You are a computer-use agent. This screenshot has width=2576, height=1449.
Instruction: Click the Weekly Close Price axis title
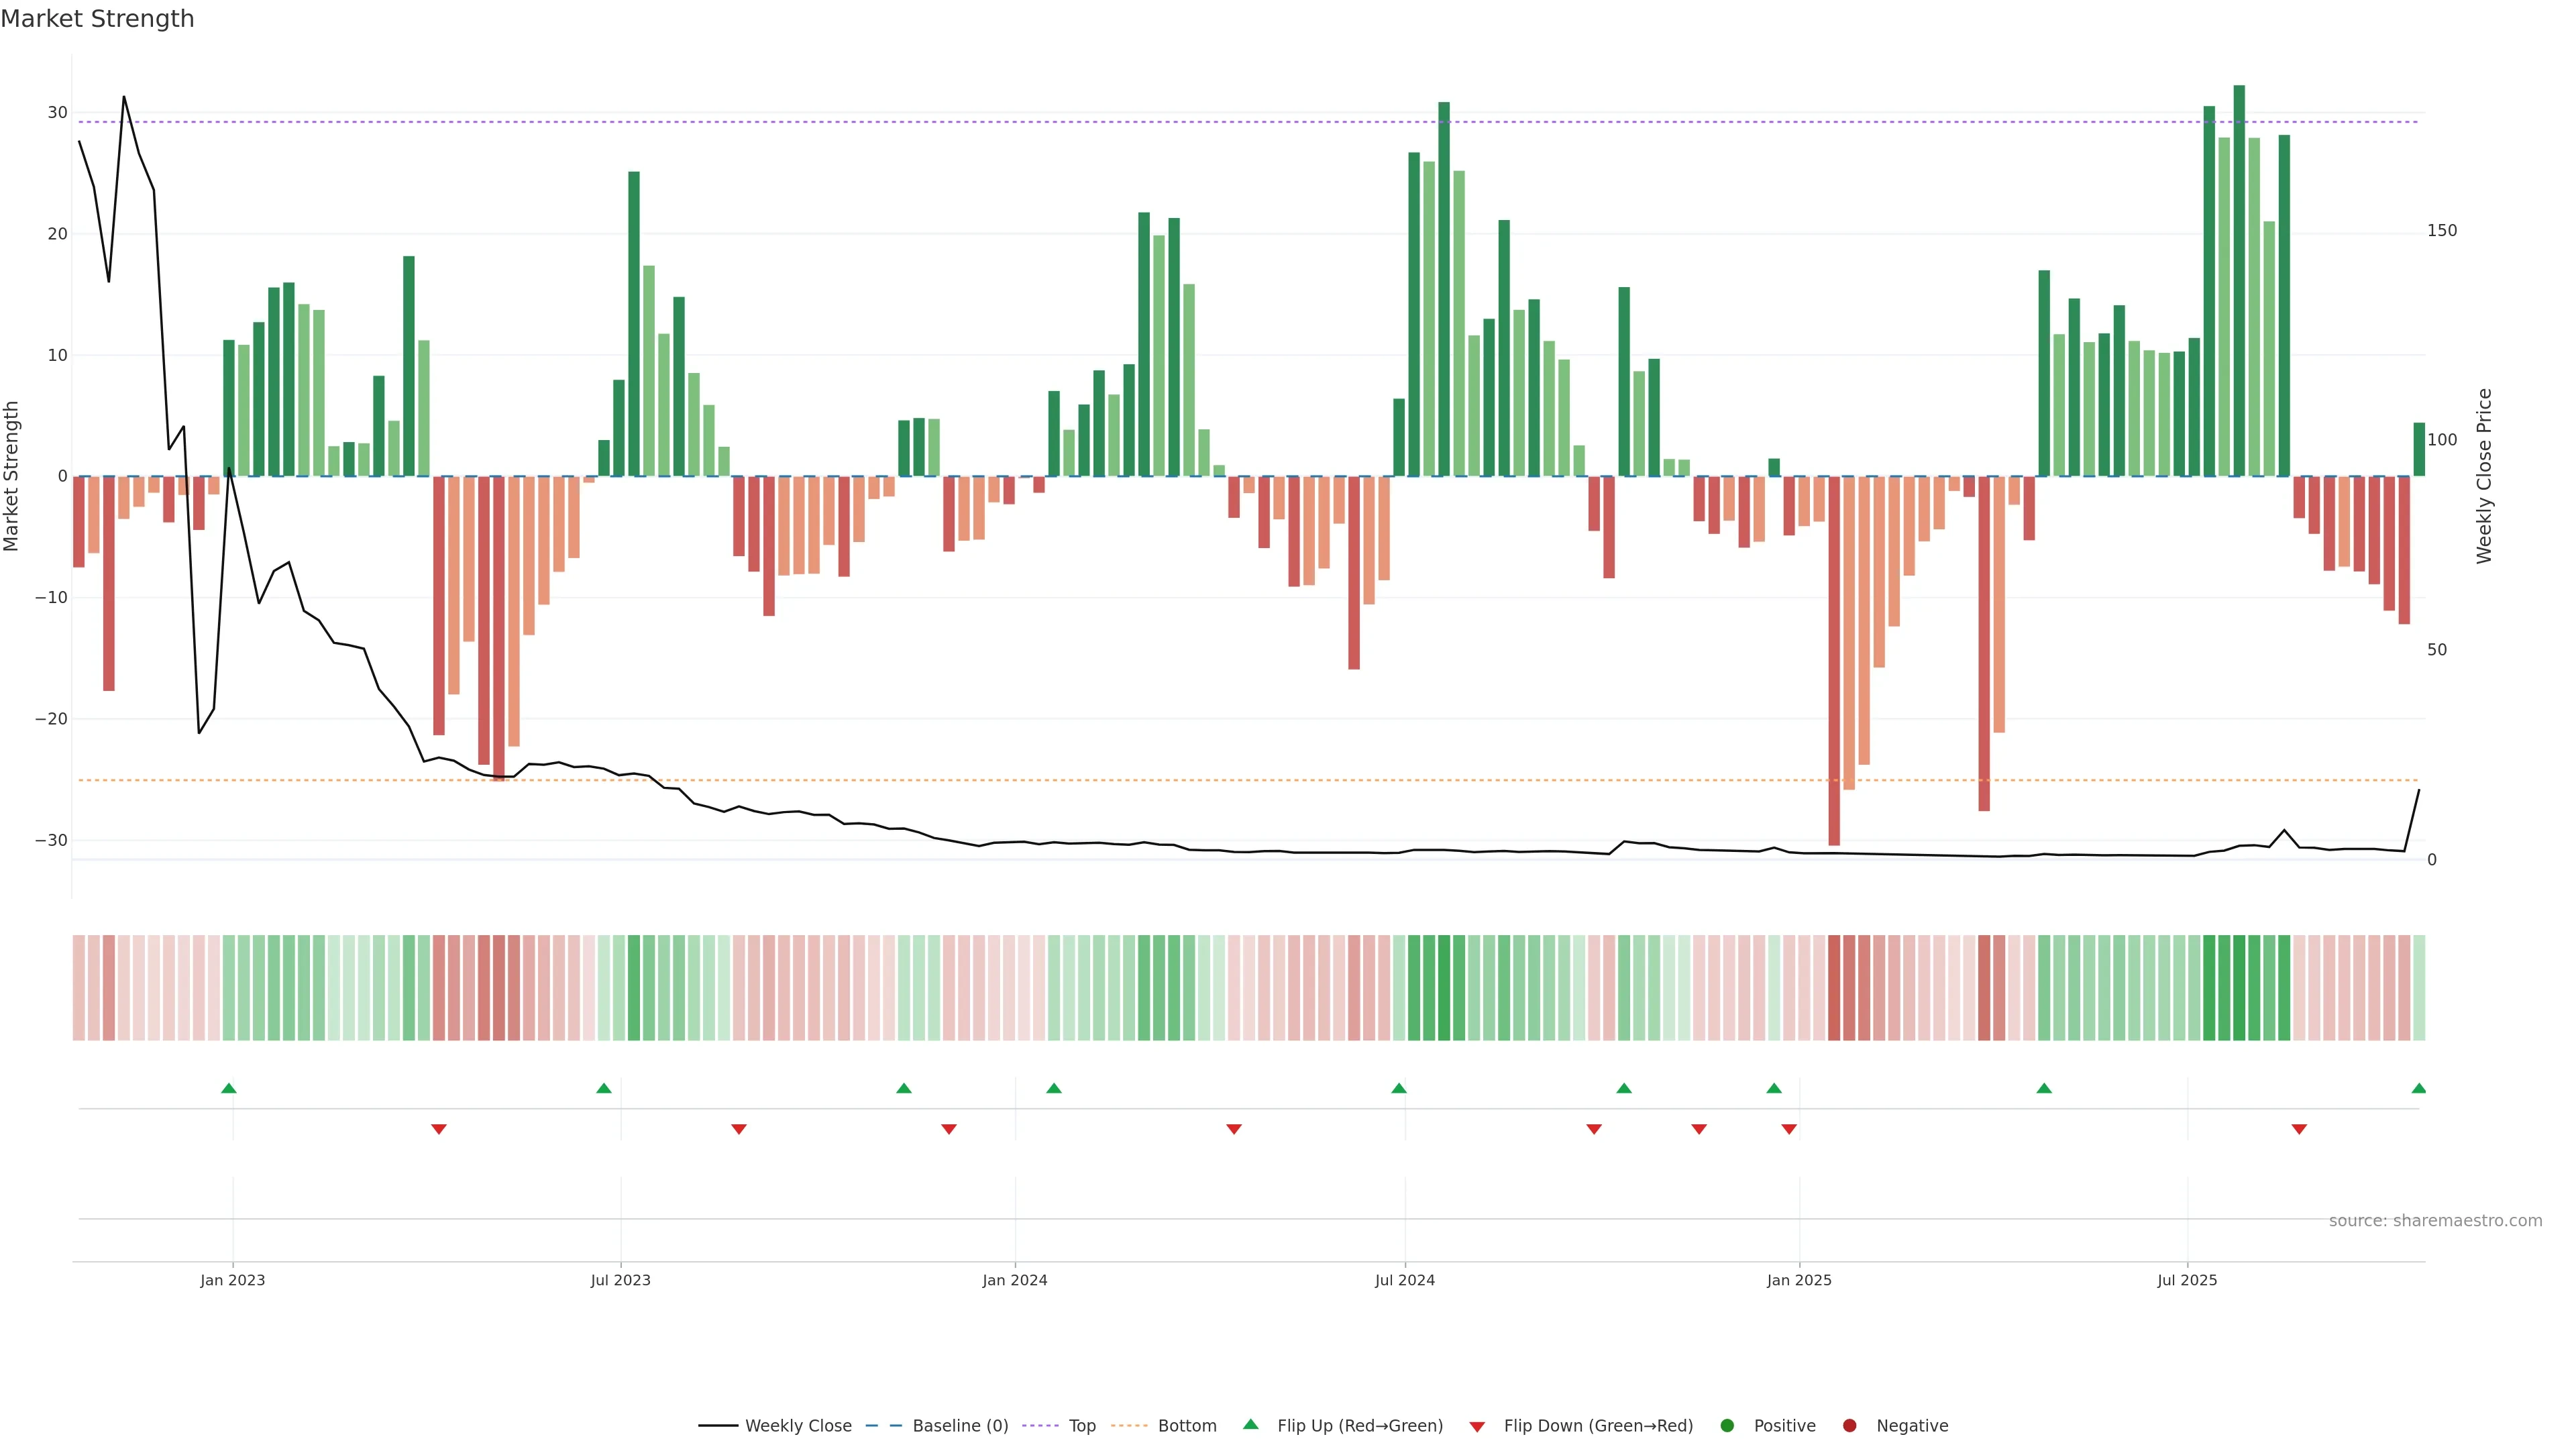(2485, 476)
